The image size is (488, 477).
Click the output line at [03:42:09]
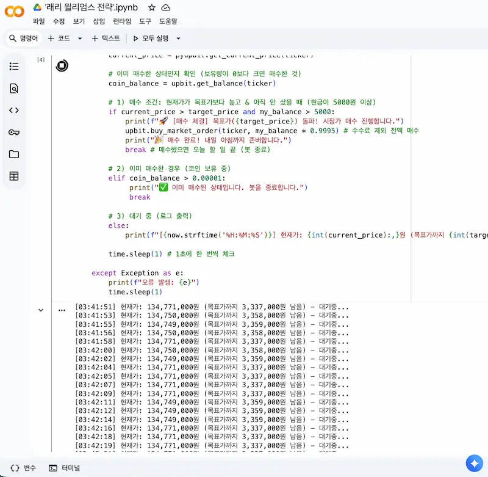pos(212,393)
